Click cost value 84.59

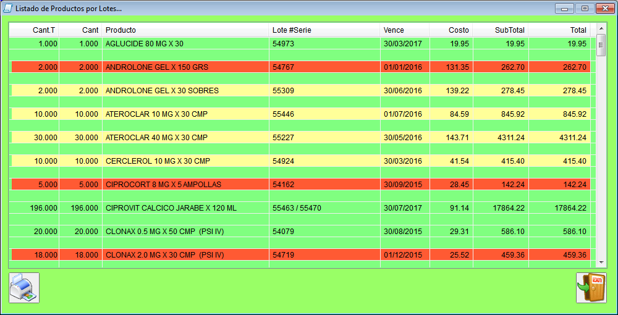click(x=460, y=114)
